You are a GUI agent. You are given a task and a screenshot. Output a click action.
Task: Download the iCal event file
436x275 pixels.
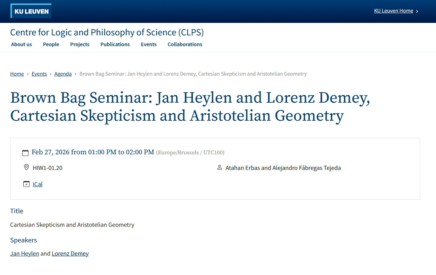click(x=38, y=184)
